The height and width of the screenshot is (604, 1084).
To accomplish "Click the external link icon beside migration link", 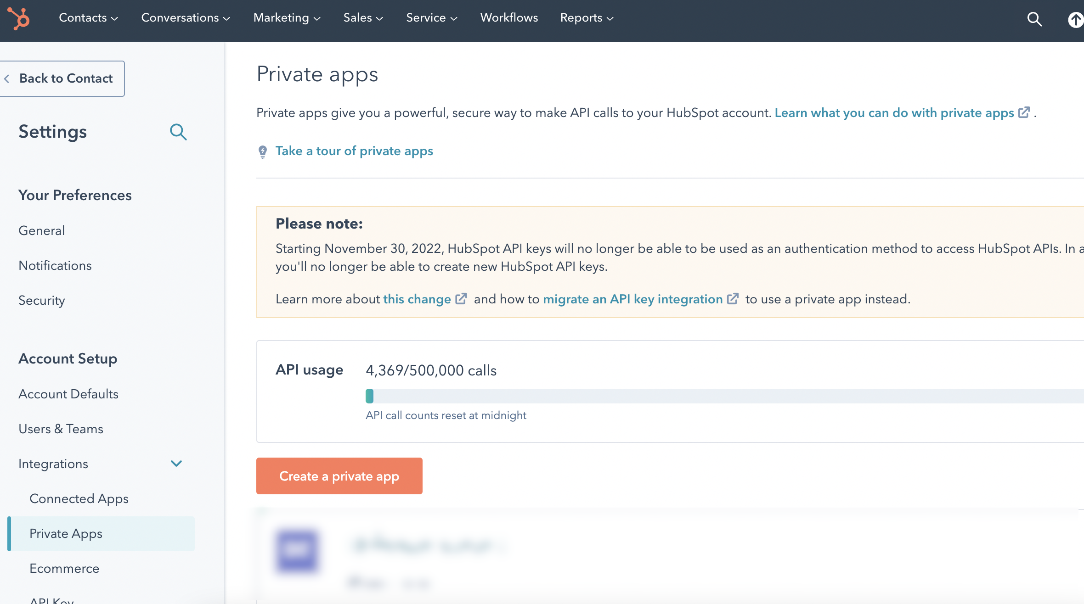I will click(x=733, y=298).
